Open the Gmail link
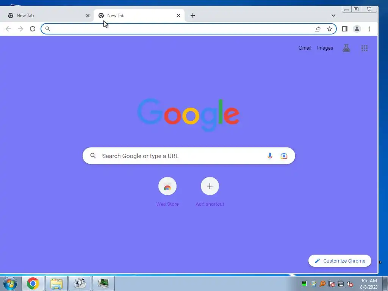The width and height of the screenshot is (388, 291). tap(305, 48)
